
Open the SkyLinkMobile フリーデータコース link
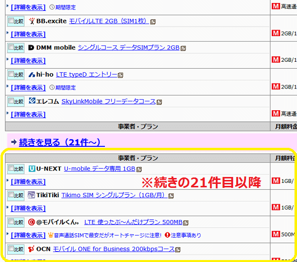tap(108, 101)
